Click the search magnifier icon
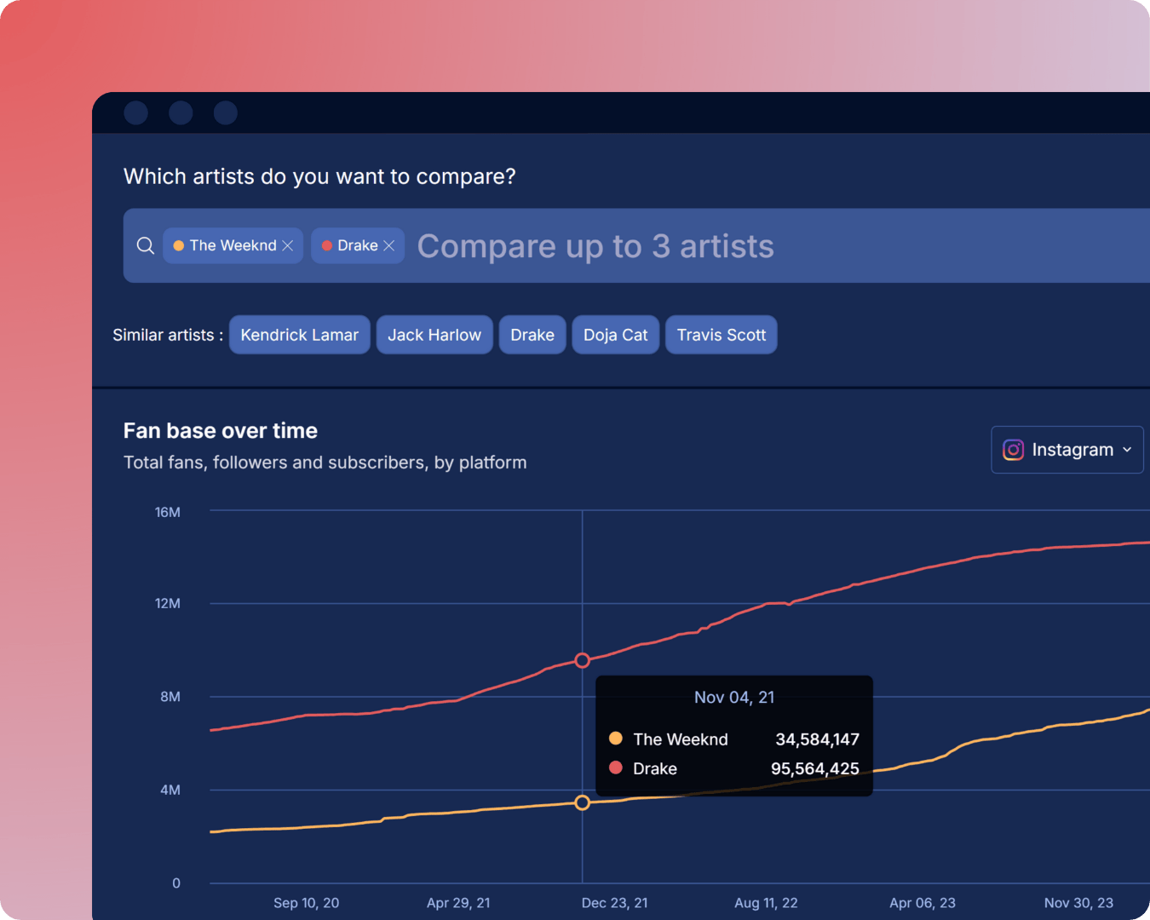1150x920 pixels. [145, 245]
